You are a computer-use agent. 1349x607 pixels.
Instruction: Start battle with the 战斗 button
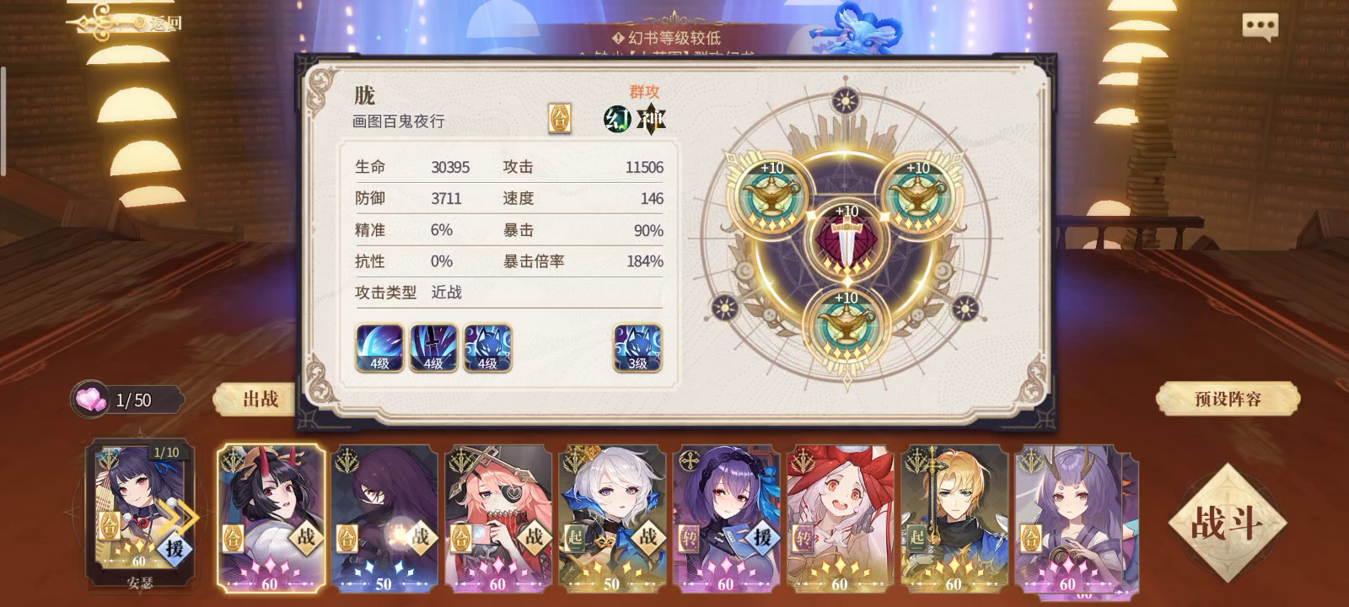tap(1226, 523)
